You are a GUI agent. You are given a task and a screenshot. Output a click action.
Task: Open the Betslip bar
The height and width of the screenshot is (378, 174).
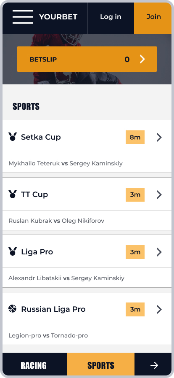pos(87,59)
